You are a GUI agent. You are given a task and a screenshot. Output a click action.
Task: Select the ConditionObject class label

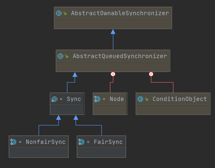point(180,99)
